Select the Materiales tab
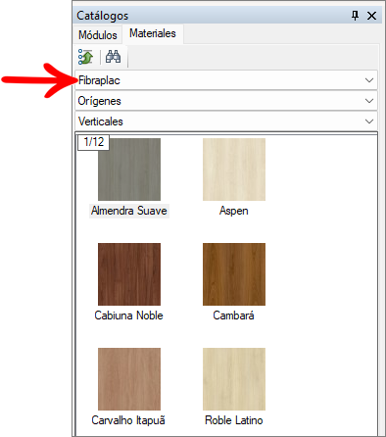The height and width of the screenshot is (437, 386). pos(153,33)
